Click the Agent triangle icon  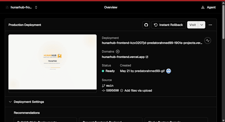[203, 7]
